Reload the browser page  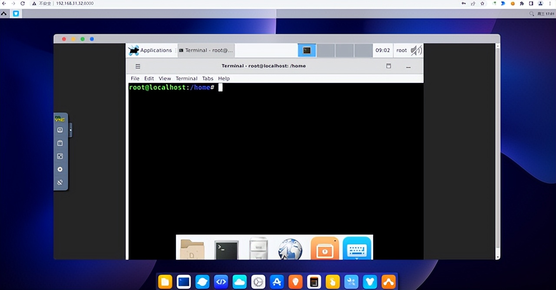tap(23, 3)
